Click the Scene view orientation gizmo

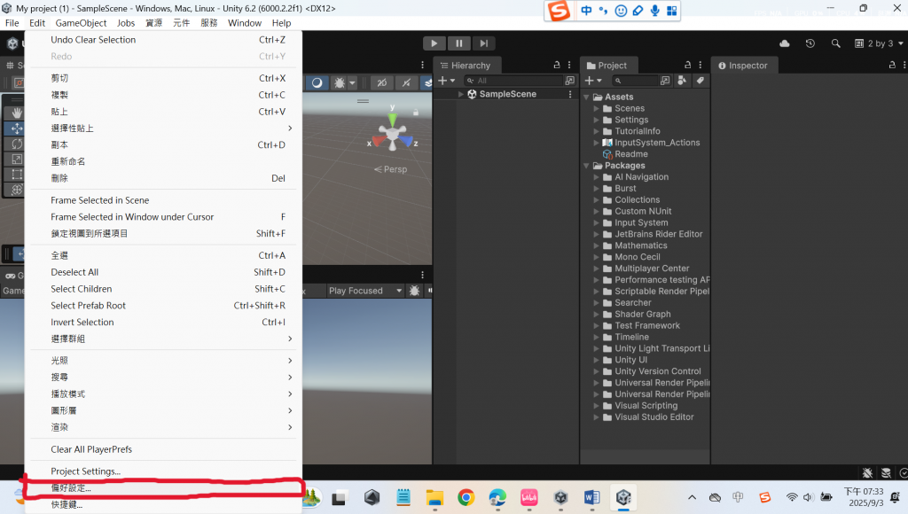(x=393, y=134)
